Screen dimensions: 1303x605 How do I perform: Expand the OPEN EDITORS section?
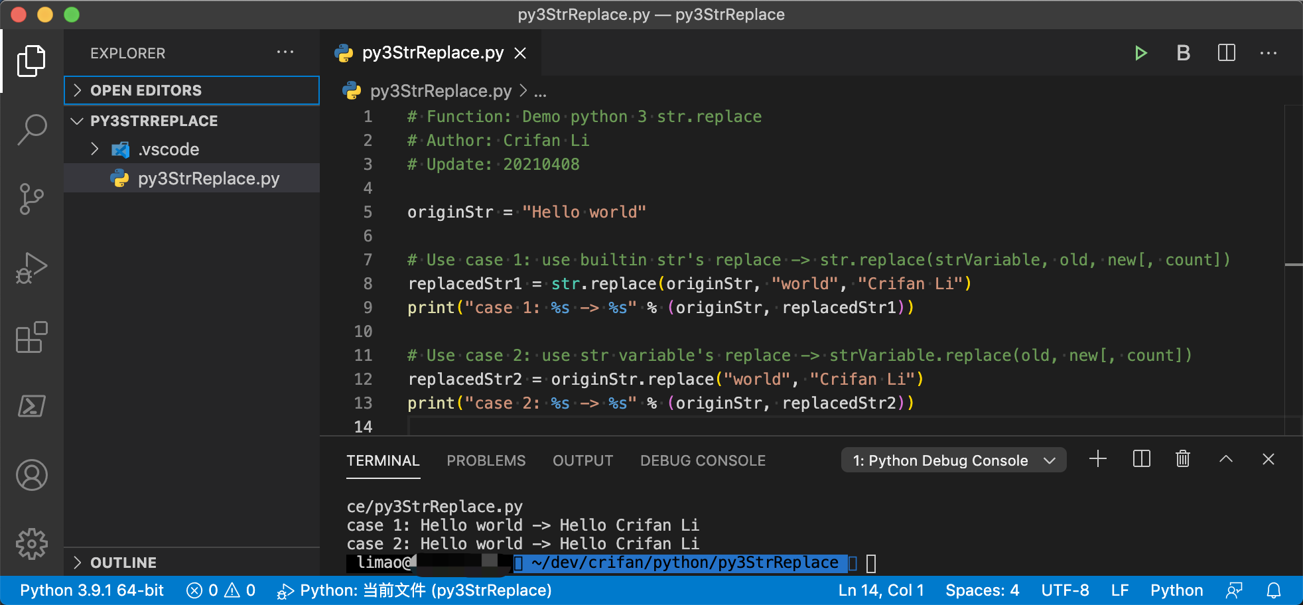coord(192,90)
